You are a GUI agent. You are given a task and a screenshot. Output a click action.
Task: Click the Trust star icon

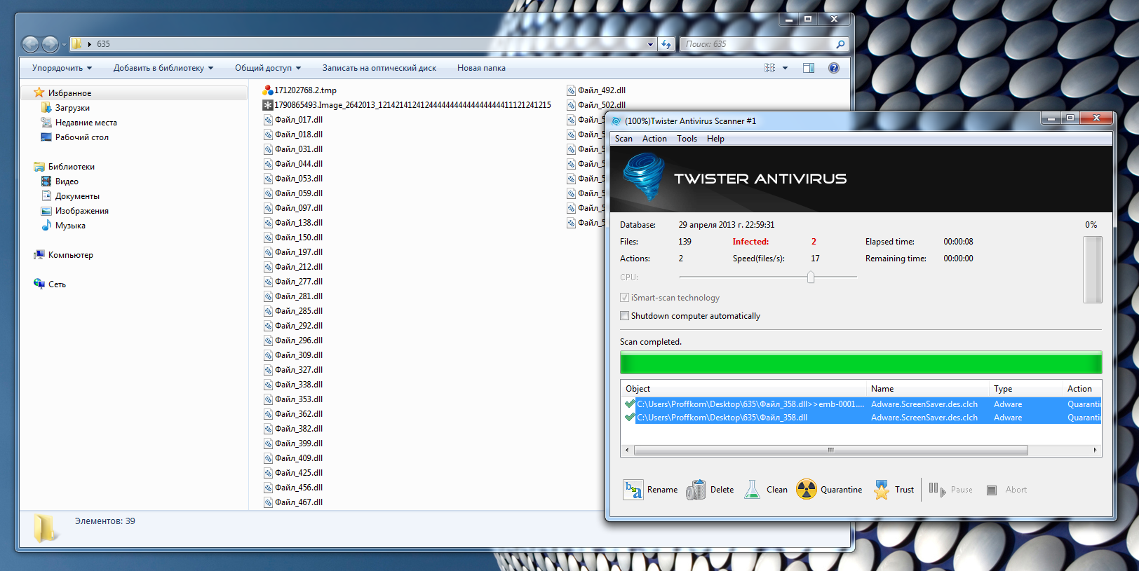tap(882, 490)
